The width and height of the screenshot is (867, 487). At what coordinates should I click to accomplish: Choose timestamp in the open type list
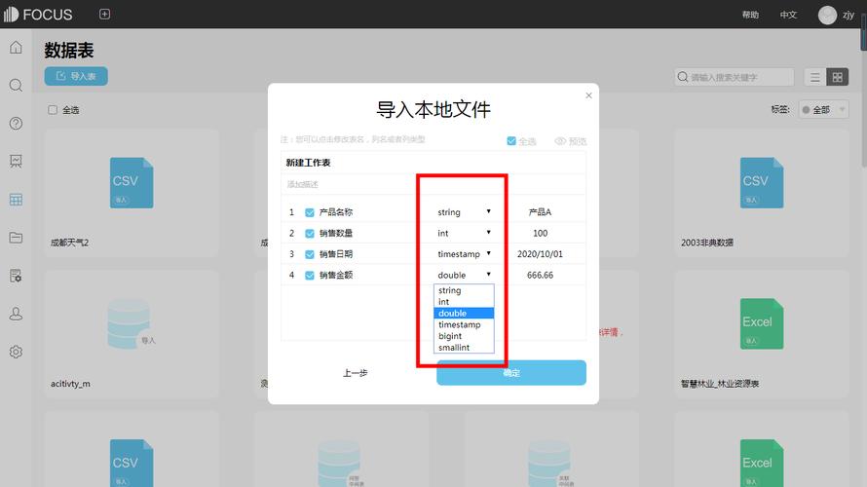click(x=464, y=325)
